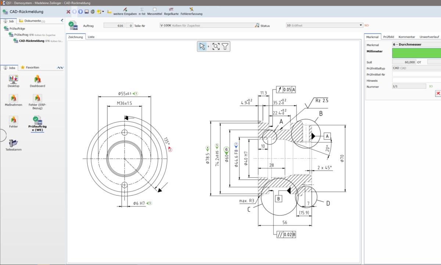
Task: Click the blue double-chevron beside Favoriten
Action: 60,68
